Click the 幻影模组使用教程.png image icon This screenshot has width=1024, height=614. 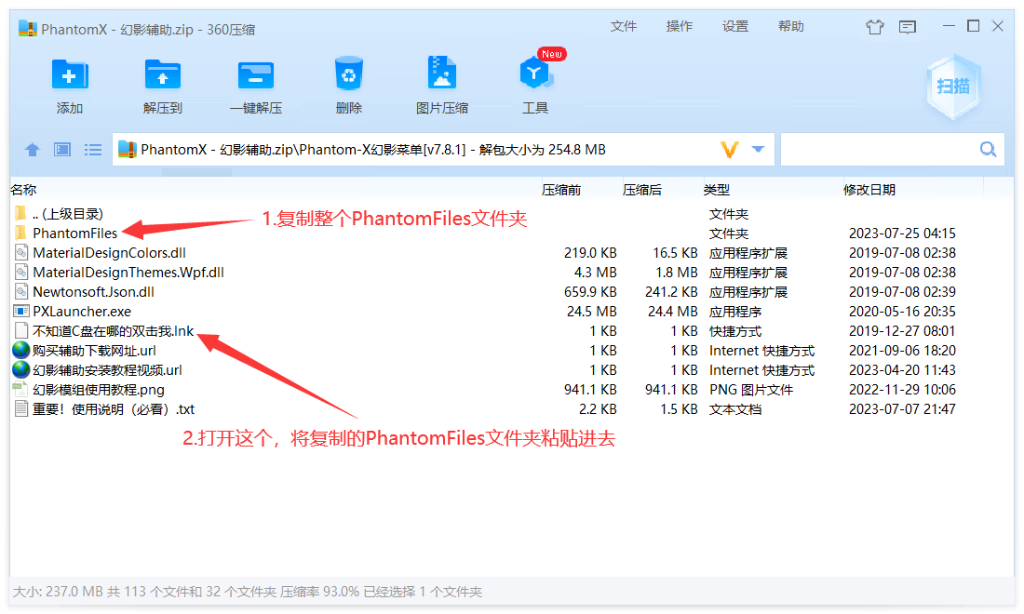[20, 390]
